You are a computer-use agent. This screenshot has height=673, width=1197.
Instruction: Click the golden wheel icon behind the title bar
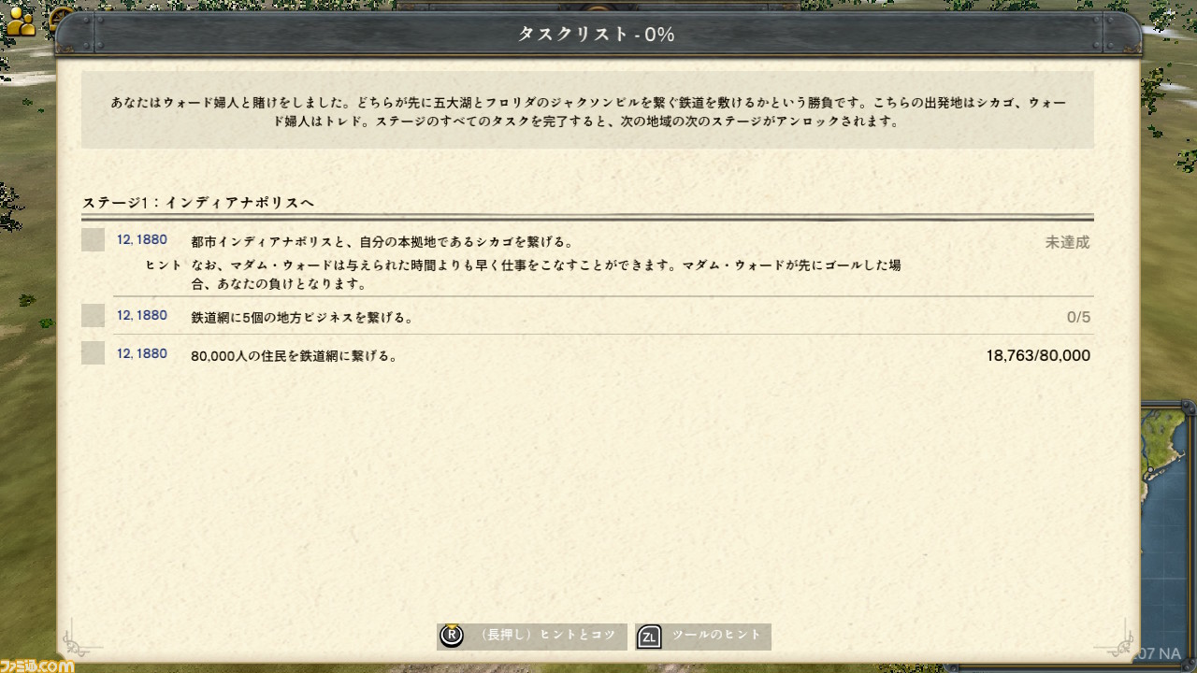(64, 18)
